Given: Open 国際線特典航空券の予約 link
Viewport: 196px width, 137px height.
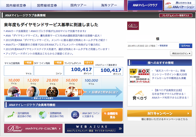Looking at the screenshot, I should click(56, 115).
